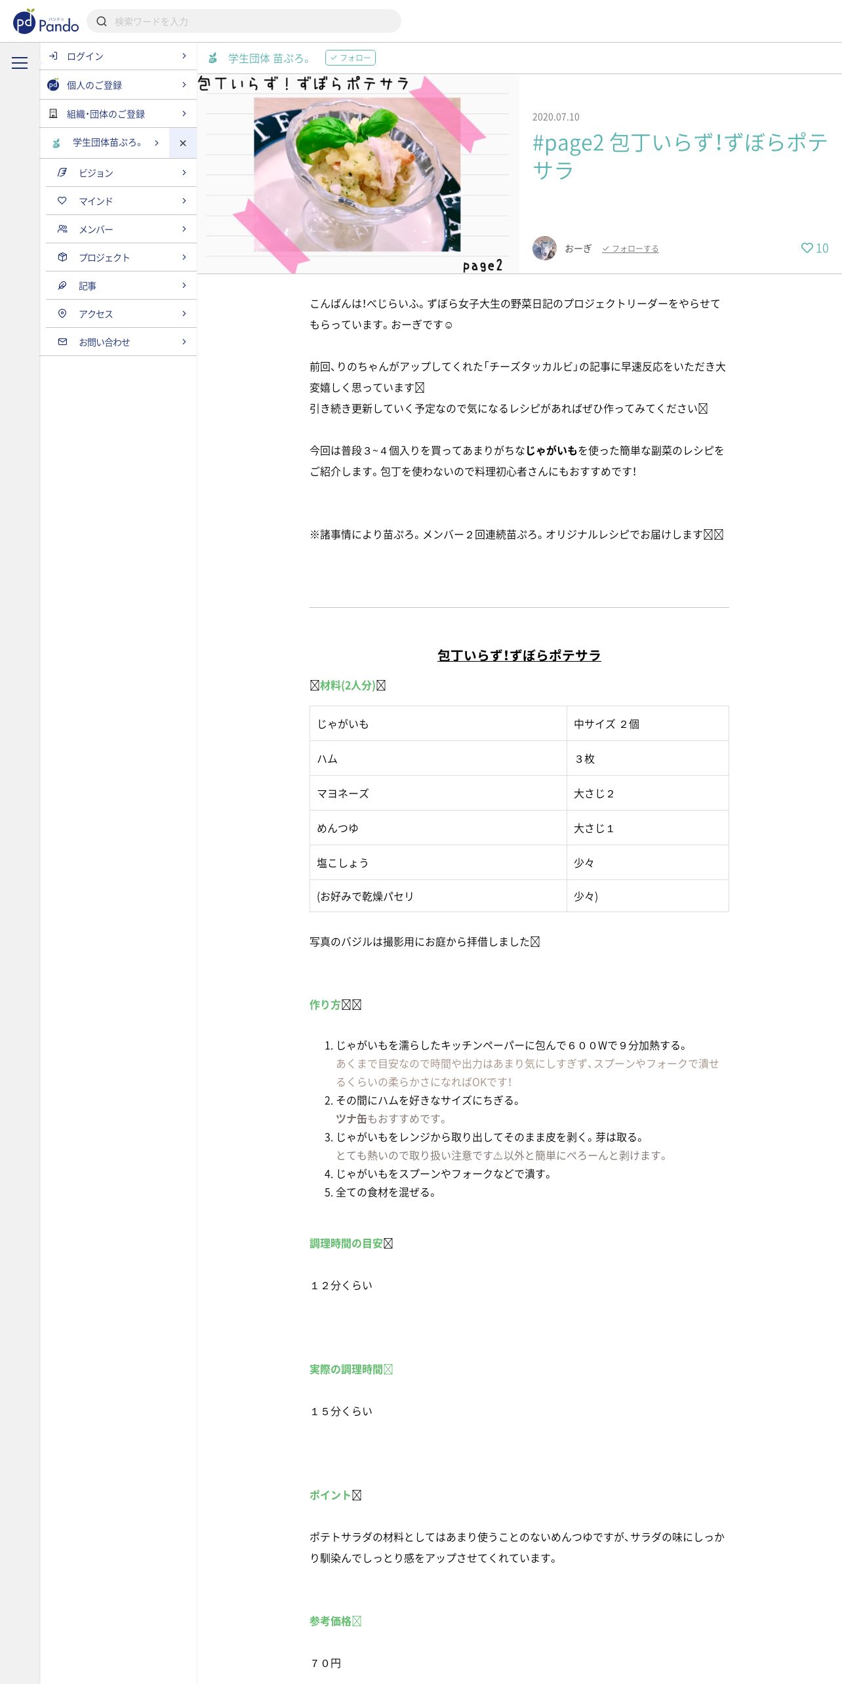
Task: Expand the プロジェクト chevron
Action: coord(184,257)
